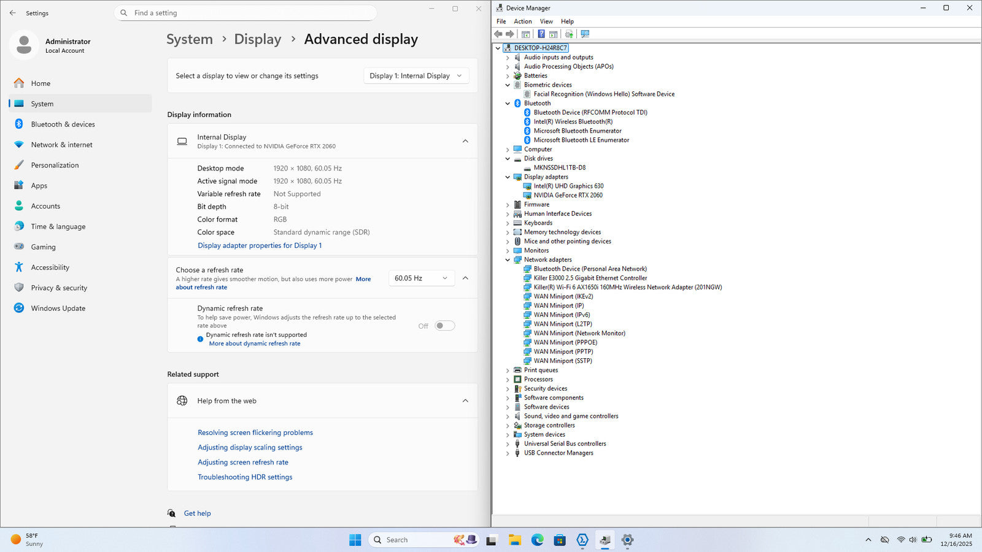Viewport: 982px width, 552px height.
Task: Click the Settings back arrow
Action: [13, 13]
